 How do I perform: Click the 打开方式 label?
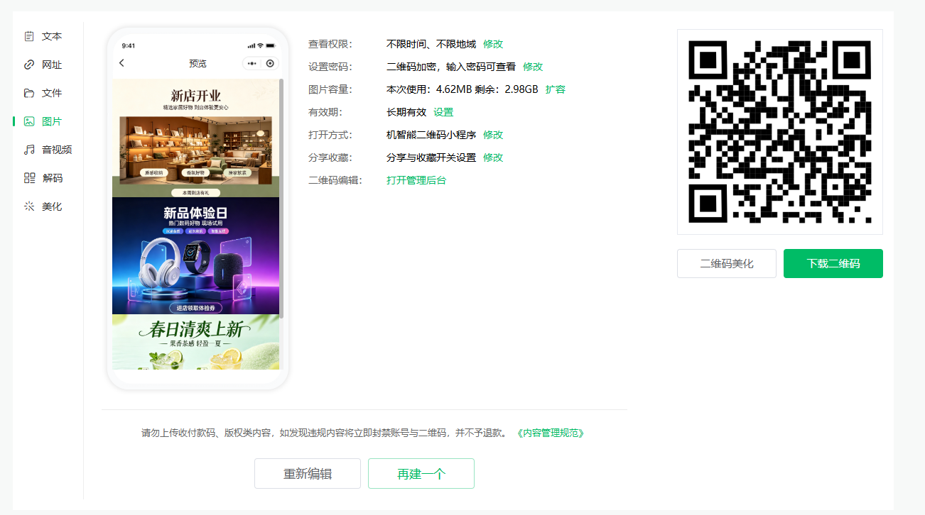click(x=330, y=135)
